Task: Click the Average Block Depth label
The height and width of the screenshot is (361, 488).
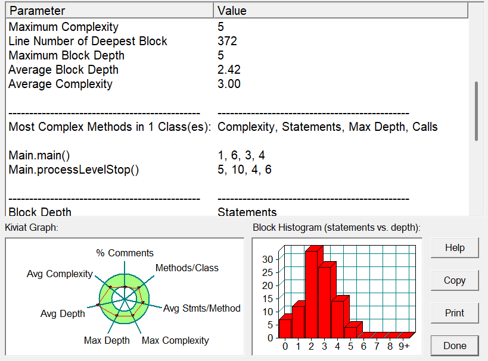Action: point(64,70)
